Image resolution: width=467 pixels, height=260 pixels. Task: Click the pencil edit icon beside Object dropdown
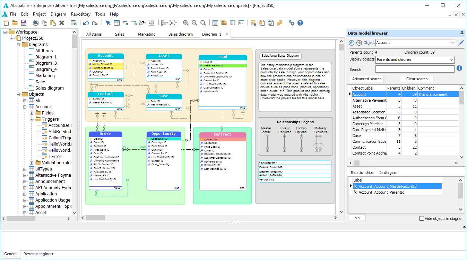click(461, 43)
